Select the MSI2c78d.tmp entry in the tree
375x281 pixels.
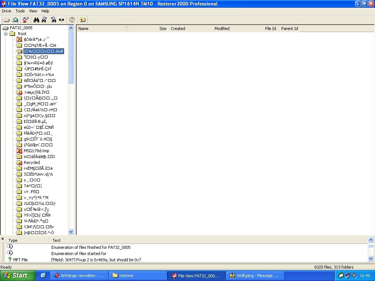(x=37, y=151)
